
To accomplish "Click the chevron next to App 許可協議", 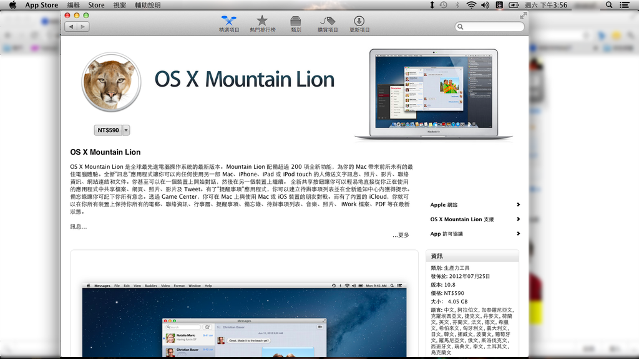I will [518, 234].
